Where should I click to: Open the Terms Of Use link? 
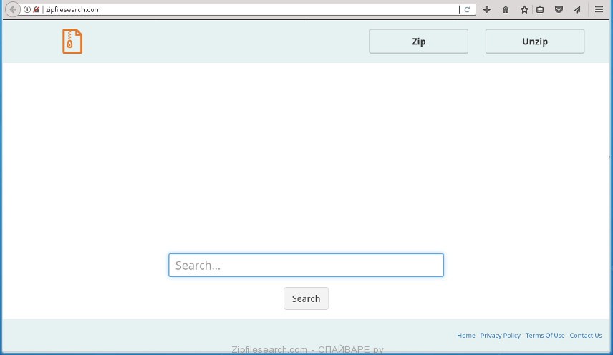(545, 335)
